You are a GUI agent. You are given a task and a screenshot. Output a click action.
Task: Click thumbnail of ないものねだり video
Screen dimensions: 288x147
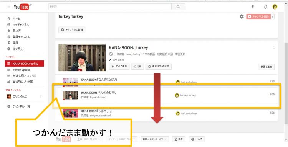70,95
